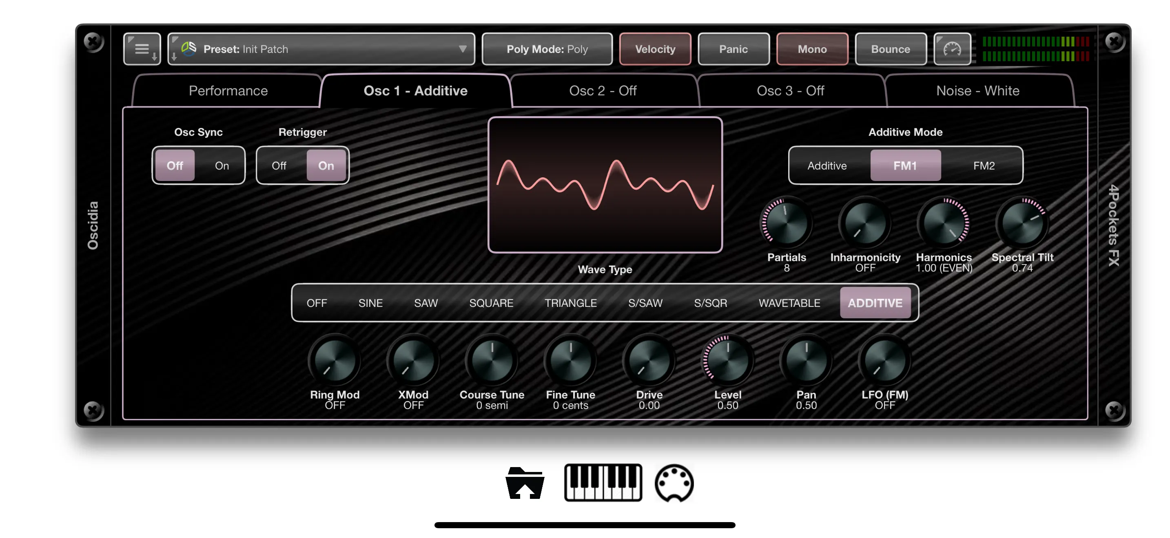The image size is (1170, 538).
Task: Show the piano keyboard icon
Action: [x=603, y=482]
